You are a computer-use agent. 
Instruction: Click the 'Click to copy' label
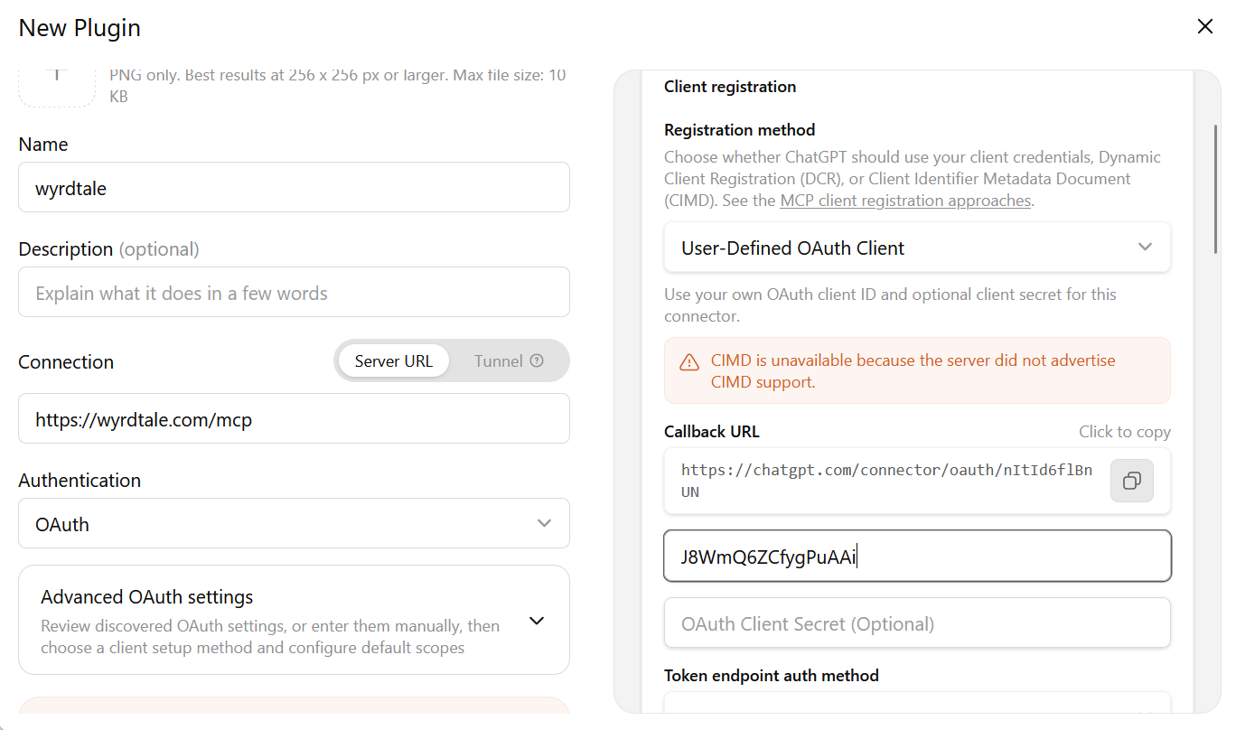coord(1124,432)
